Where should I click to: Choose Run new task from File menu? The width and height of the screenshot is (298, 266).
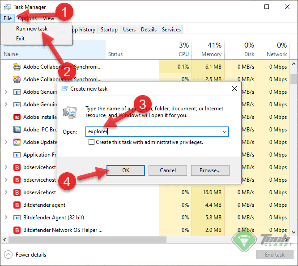tap(32, 29)
